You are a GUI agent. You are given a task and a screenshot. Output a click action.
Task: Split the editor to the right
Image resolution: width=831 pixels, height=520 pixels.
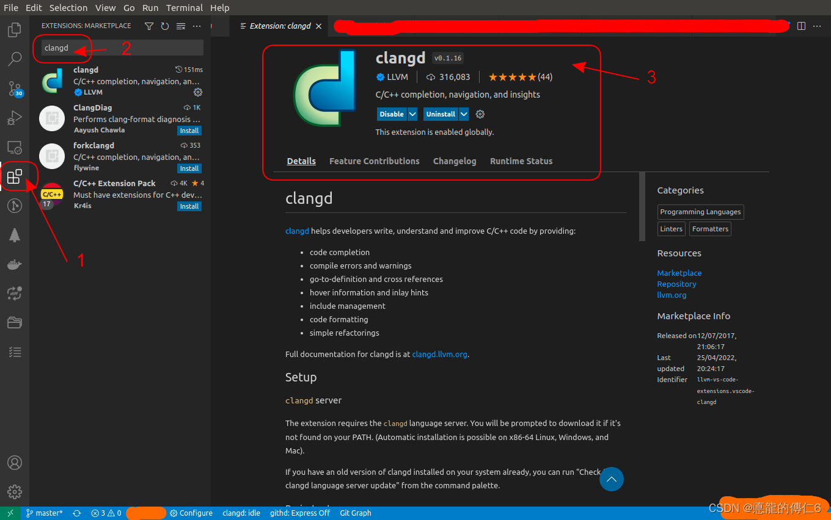point(802,26)
